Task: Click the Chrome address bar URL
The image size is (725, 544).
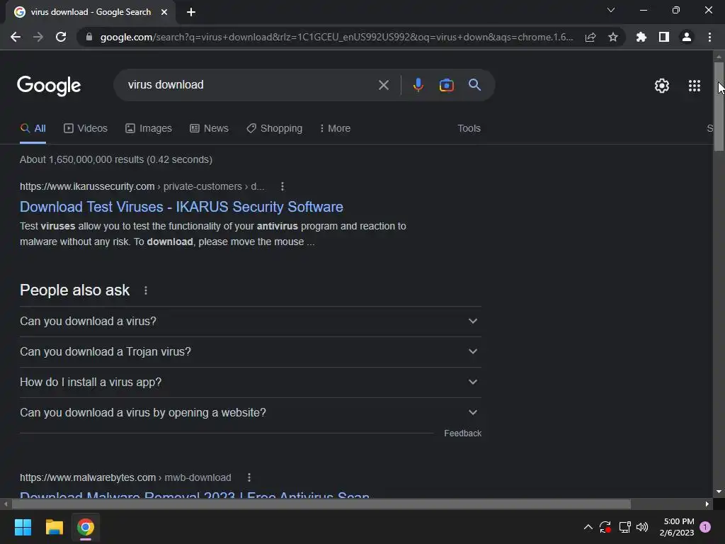Action: tap(336, 37)
